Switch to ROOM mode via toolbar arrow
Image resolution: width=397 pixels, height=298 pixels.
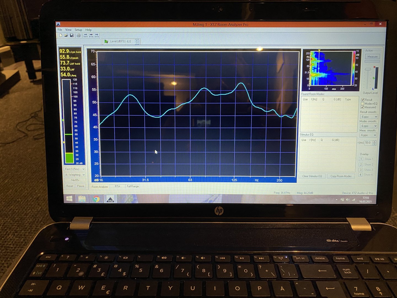tap(85, 35)
